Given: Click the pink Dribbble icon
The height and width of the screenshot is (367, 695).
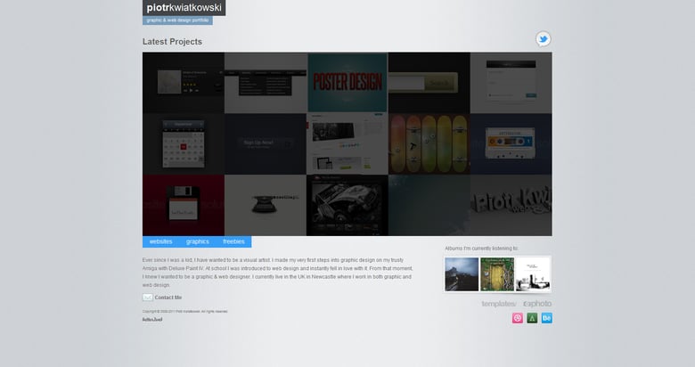Looking at the screenshot, I should pos(517,318).
